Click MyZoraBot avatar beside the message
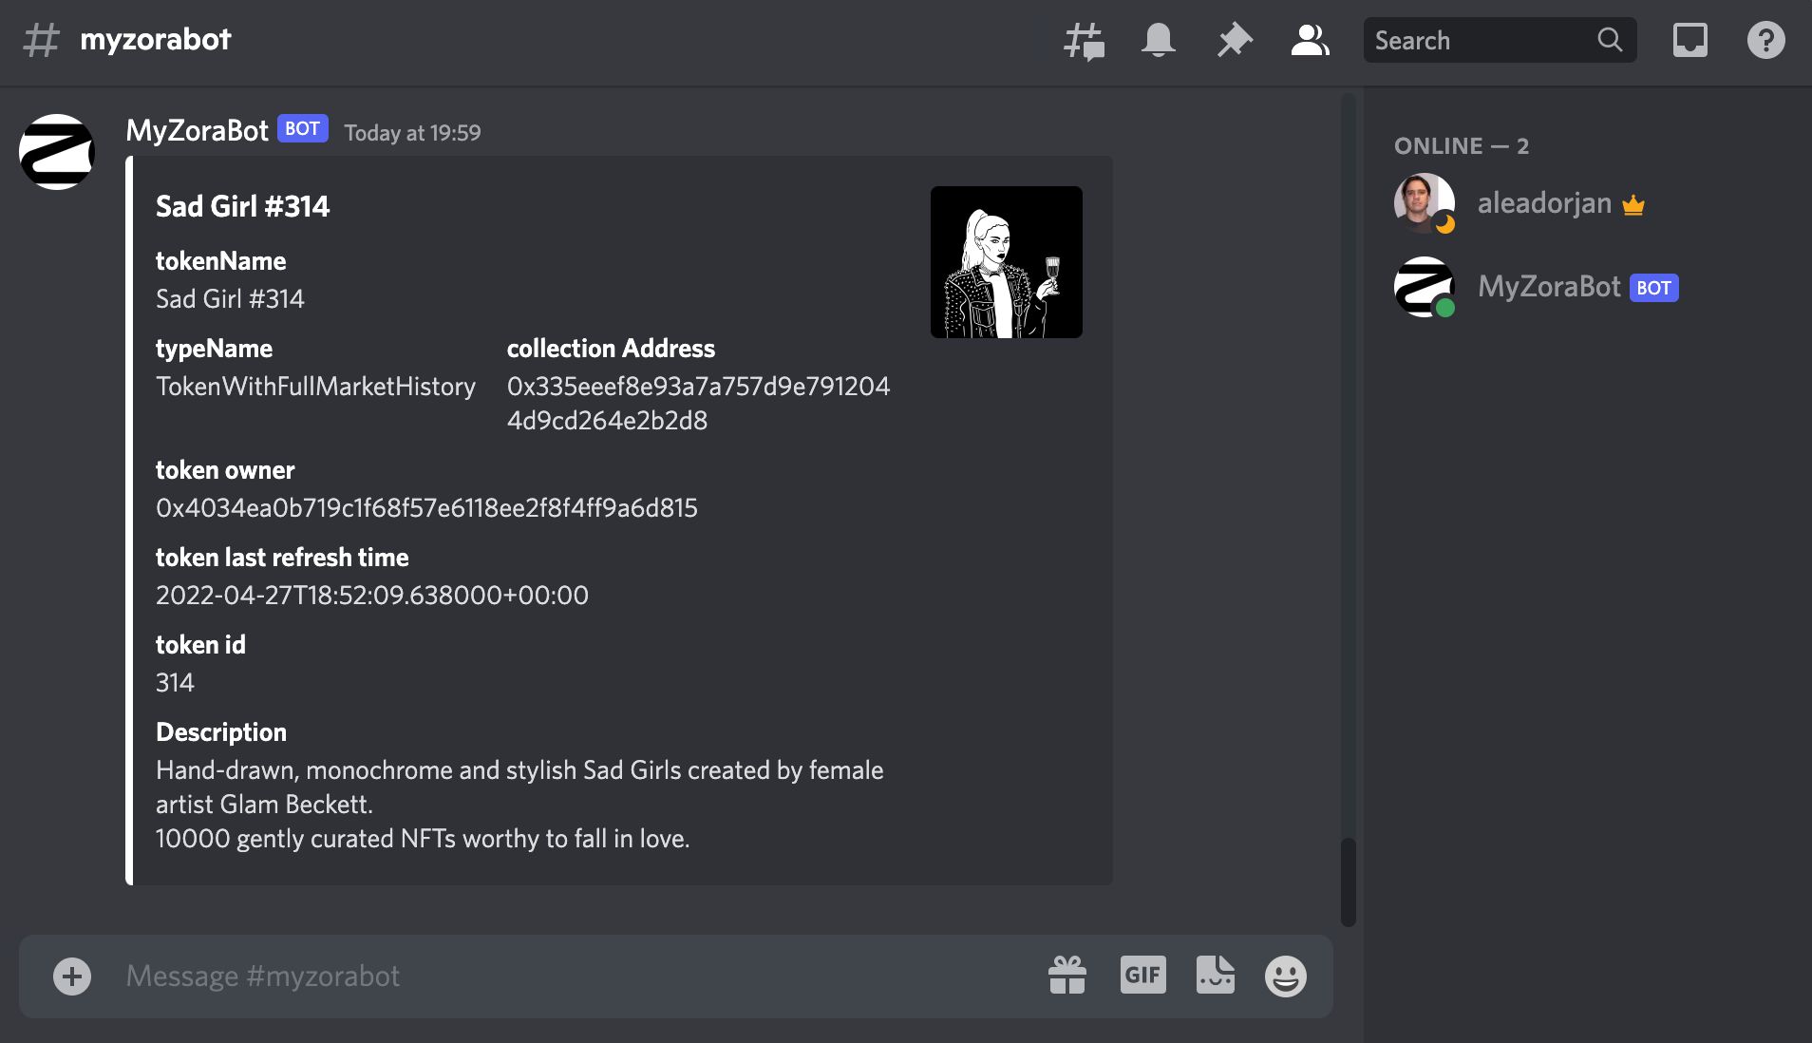The height and width of the screenshot is (1043, 1812). pyautogui.click(x=57, y=152)
